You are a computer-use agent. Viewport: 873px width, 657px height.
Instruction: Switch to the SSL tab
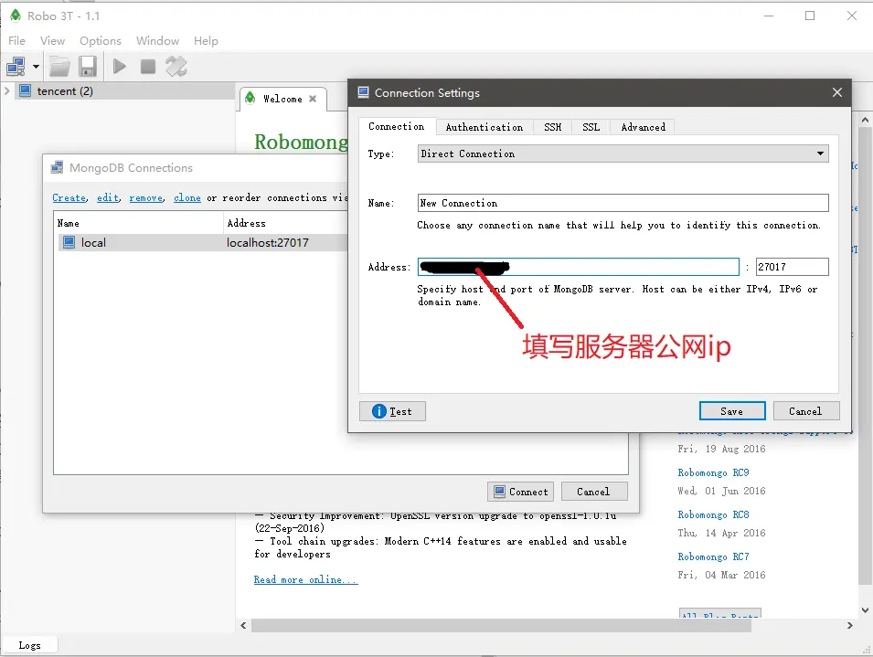pyautogui.click(x=591, y=127)
